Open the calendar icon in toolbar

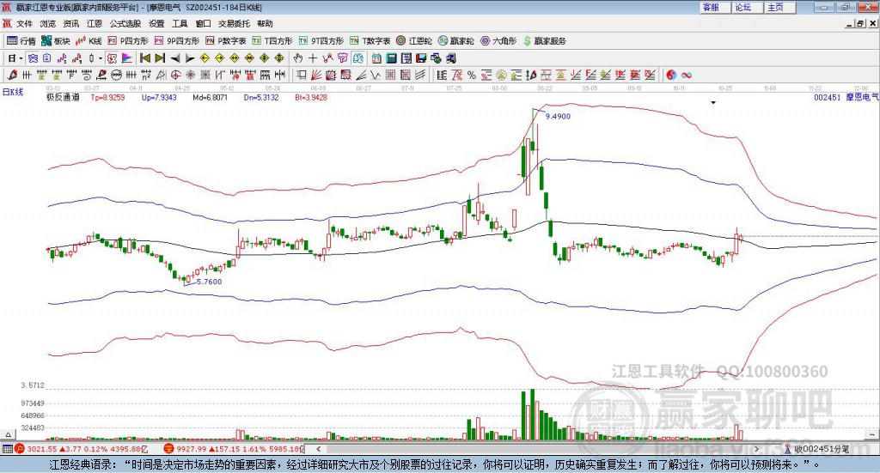(376, 58)
